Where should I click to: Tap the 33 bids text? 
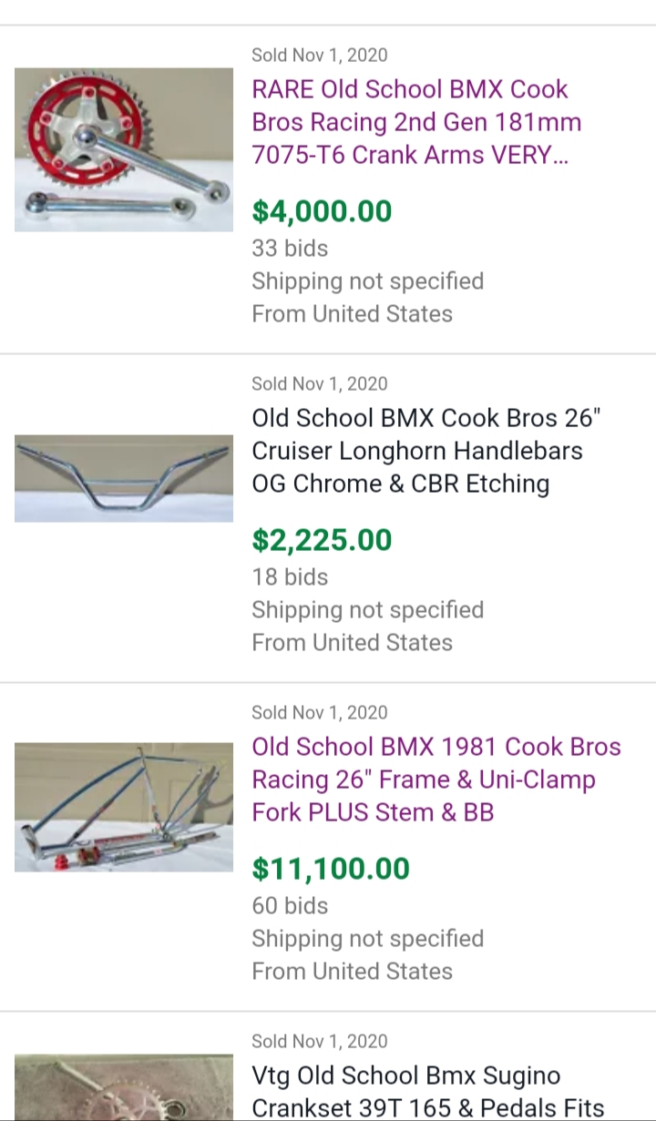tap(290, 248)
